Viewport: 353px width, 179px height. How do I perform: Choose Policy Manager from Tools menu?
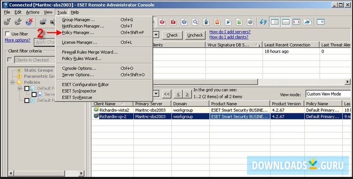pos(104,32)
